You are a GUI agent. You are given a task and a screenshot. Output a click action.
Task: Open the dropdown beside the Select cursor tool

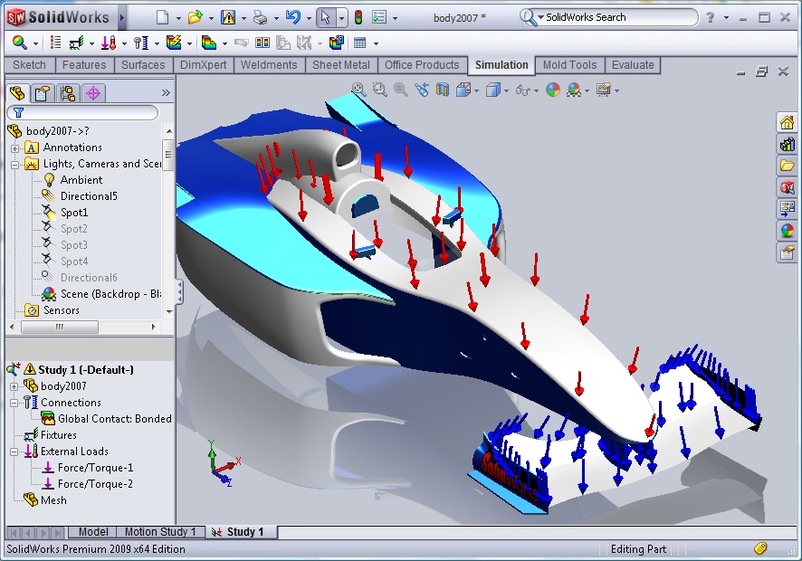pyautogui.click(x=341, y=18)
